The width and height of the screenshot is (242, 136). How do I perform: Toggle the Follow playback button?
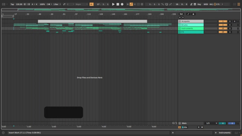point(91,4)
